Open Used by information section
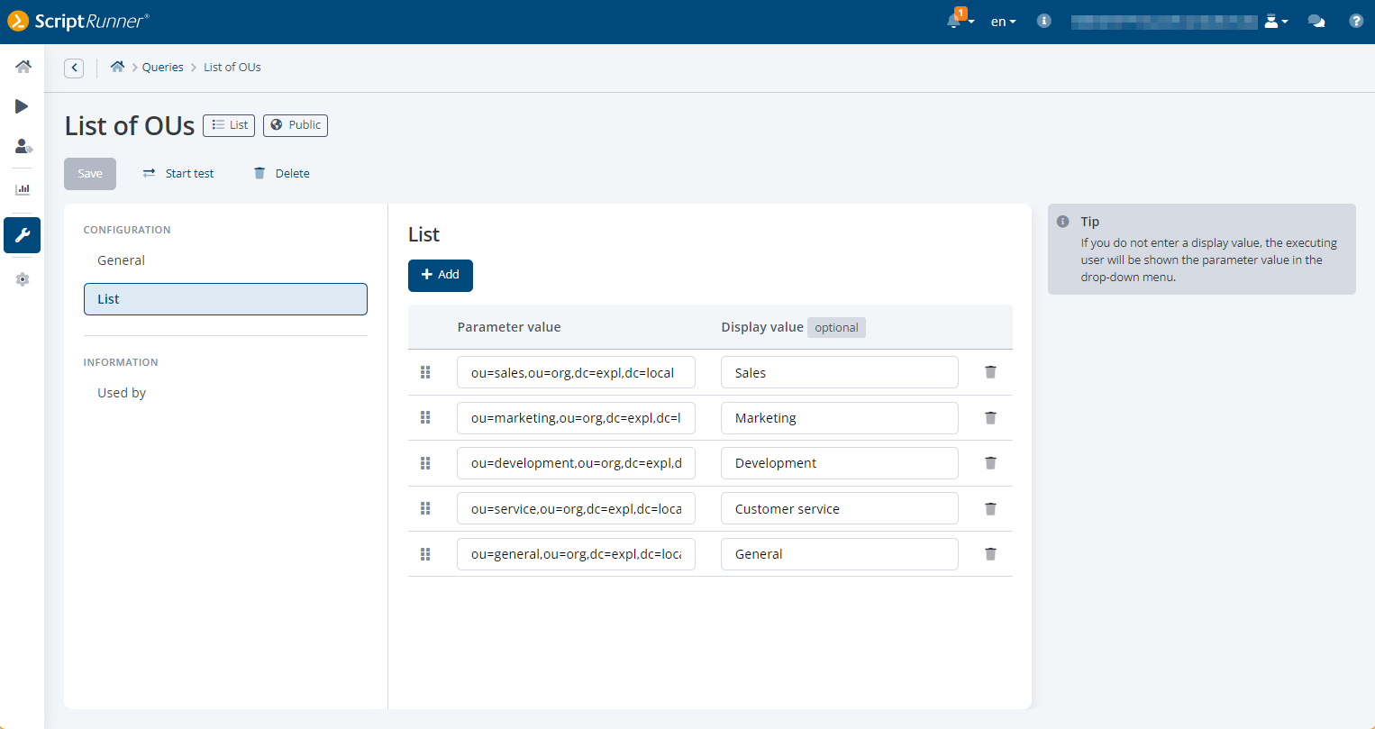The image size is (1375, 729). (225, 393)
